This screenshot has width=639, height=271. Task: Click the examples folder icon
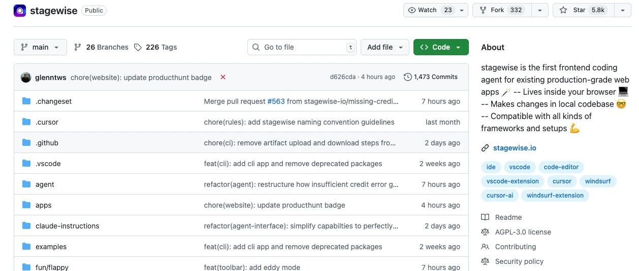click(x=26, y=247)
